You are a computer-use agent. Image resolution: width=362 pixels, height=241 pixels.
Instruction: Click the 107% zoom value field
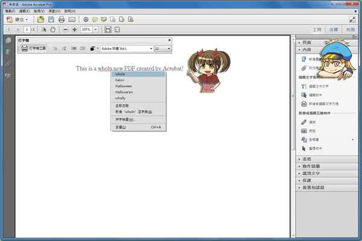(x=86, y=30)
